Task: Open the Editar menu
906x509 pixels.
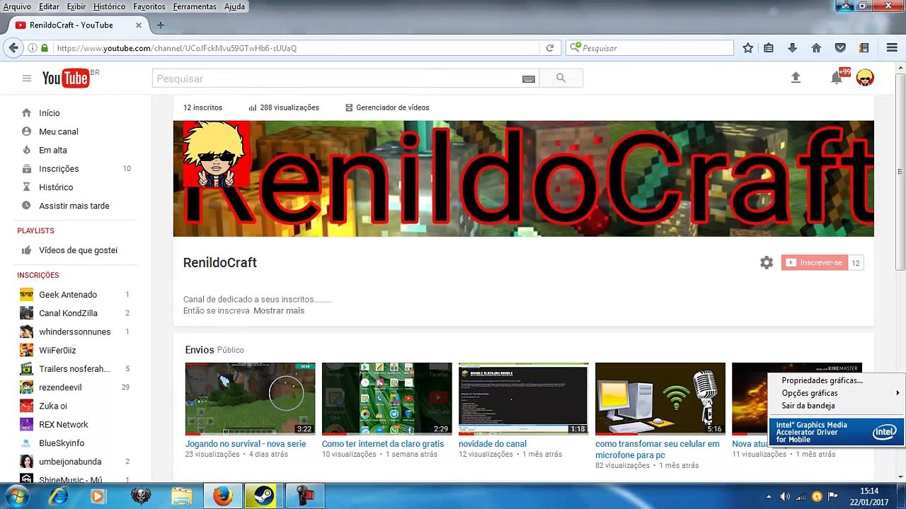Action: [49, 6]
